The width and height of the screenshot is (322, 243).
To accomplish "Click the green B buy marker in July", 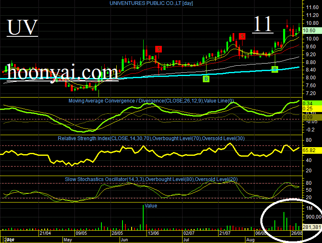I will pos(206,79).
